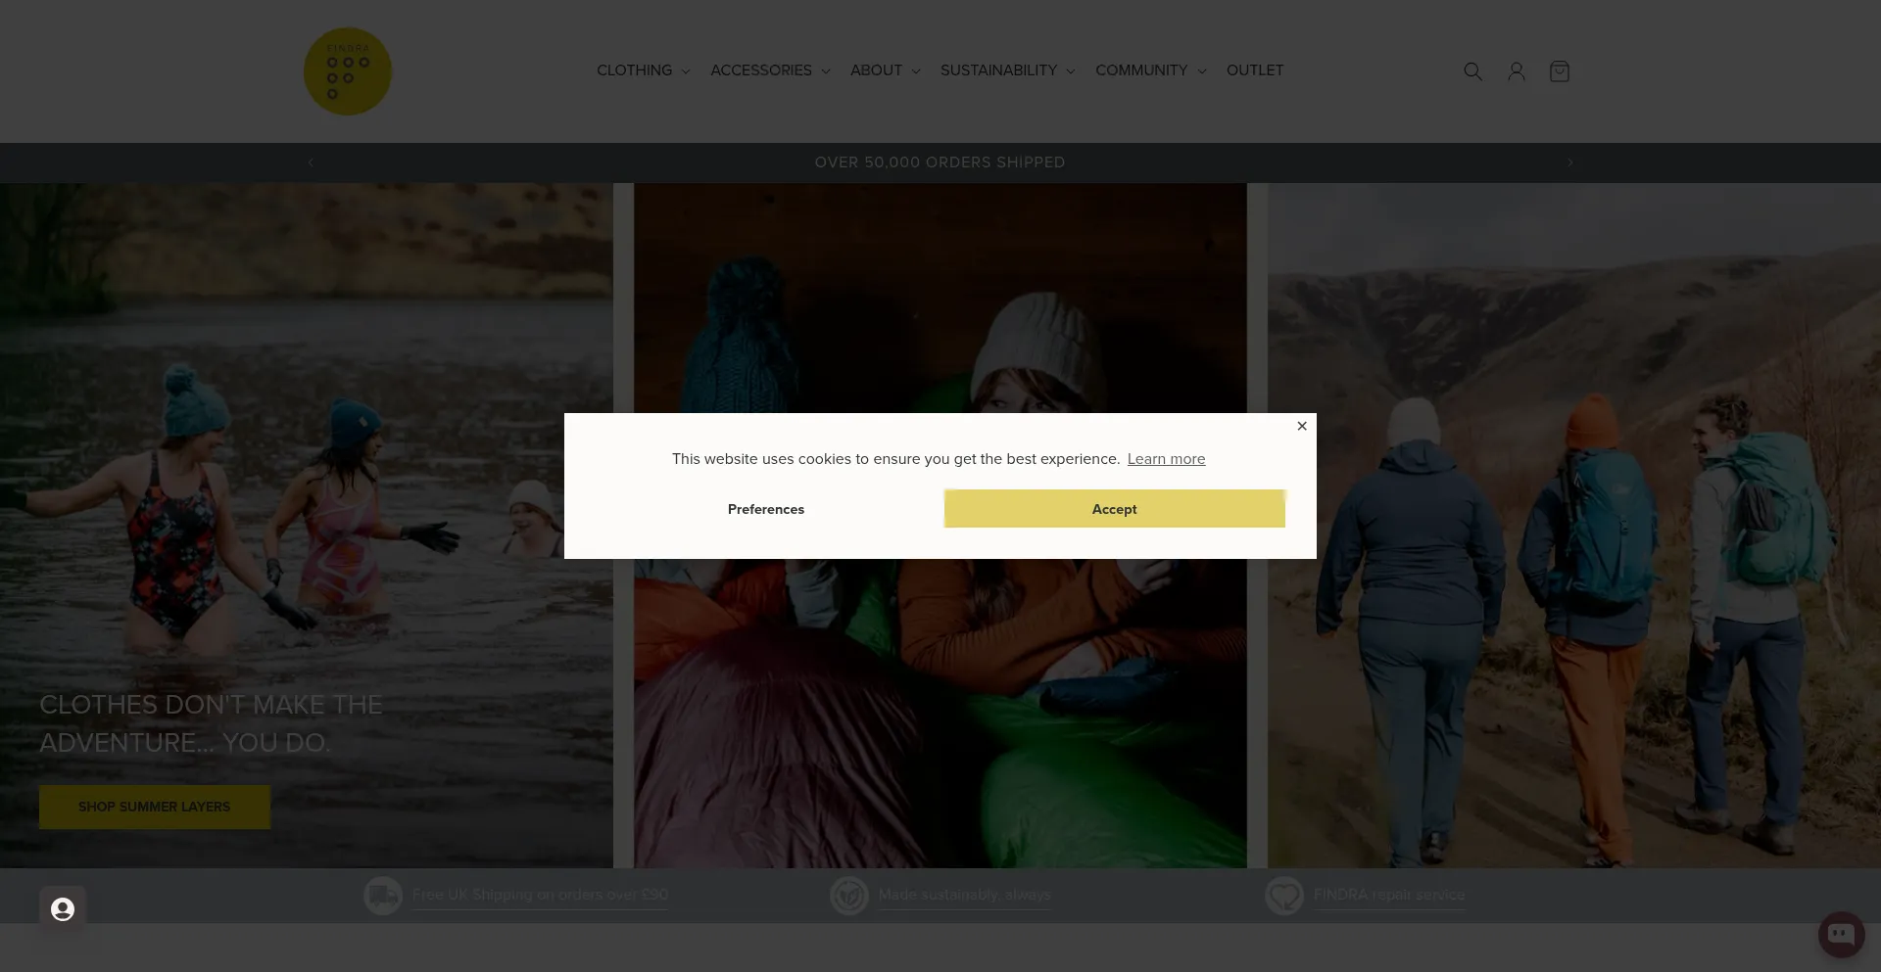The image size is (1881, 972).
Task: Click the Clothes don't make the adventure headline
Action: pyautogui.click(x=211, y=723)
